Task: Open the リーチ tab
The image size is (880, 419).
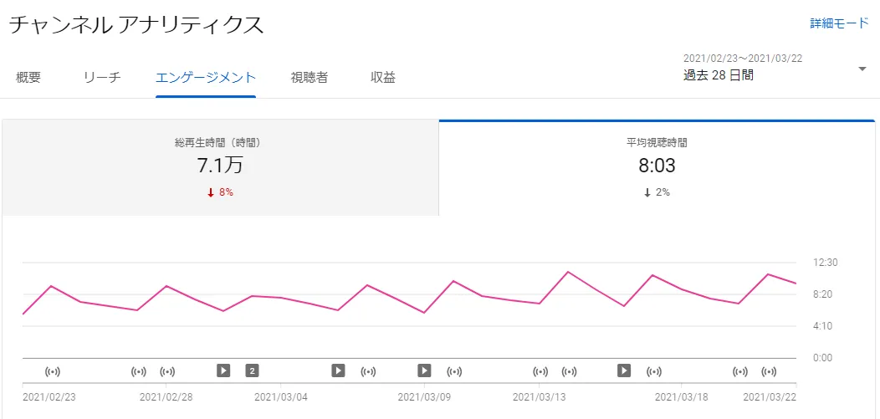Action: [102, 78]
